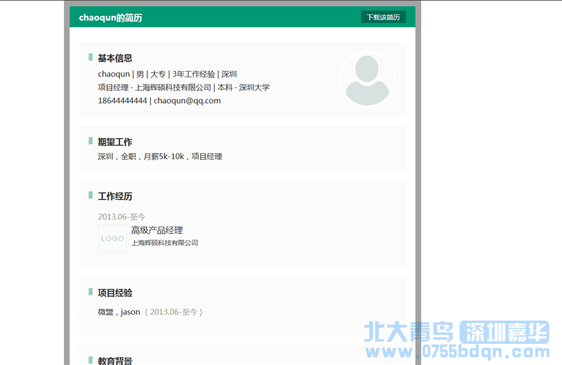Click the www.0755bdqn.com watermark URL
Screen dimensions: 562x365
tap(455, 352)
